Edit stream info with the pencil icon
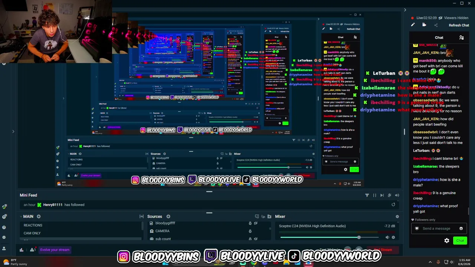Screen dimensions: 475x267 click(413, 25)
